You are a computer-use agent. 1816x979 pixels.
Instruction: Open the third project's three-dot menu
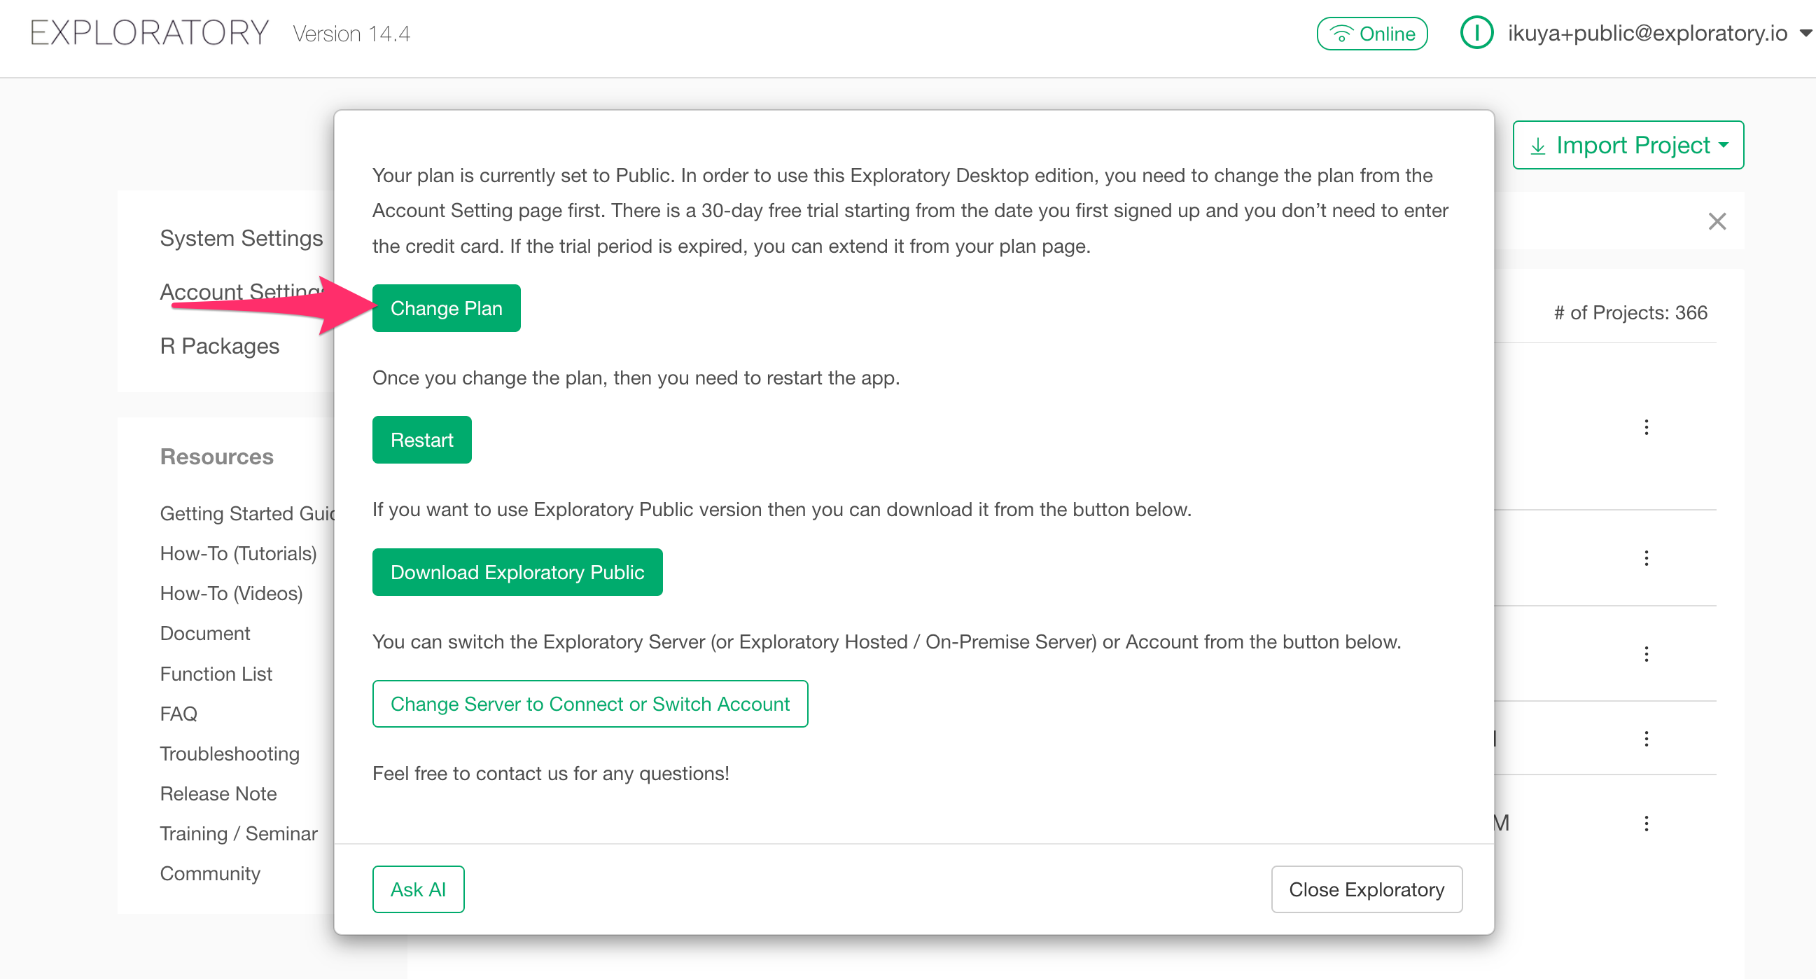(x=1646, y=654)
